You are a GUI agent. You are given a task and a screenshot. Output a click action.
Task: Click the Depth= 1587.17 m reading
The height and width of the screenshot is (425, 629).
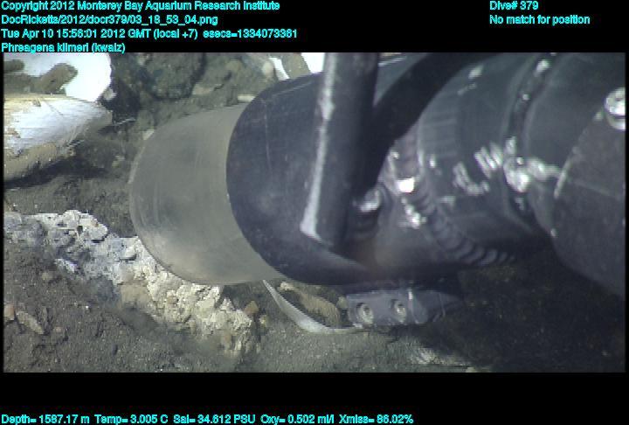pos(45,420)
